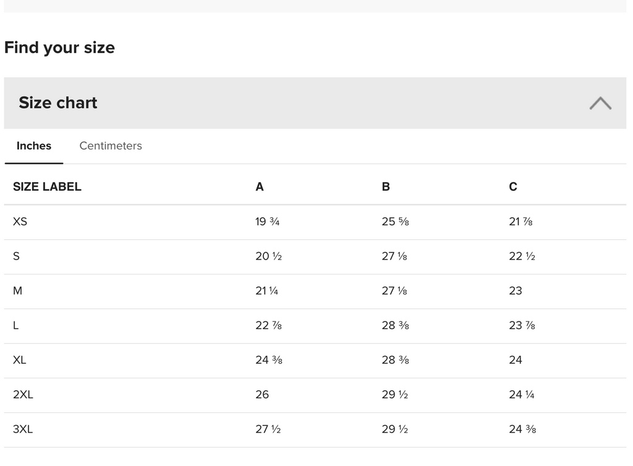The height and width of the screenshot is (466, 633).
Task: Collapse the Size chart with the chevron
Action: point(600,103)
